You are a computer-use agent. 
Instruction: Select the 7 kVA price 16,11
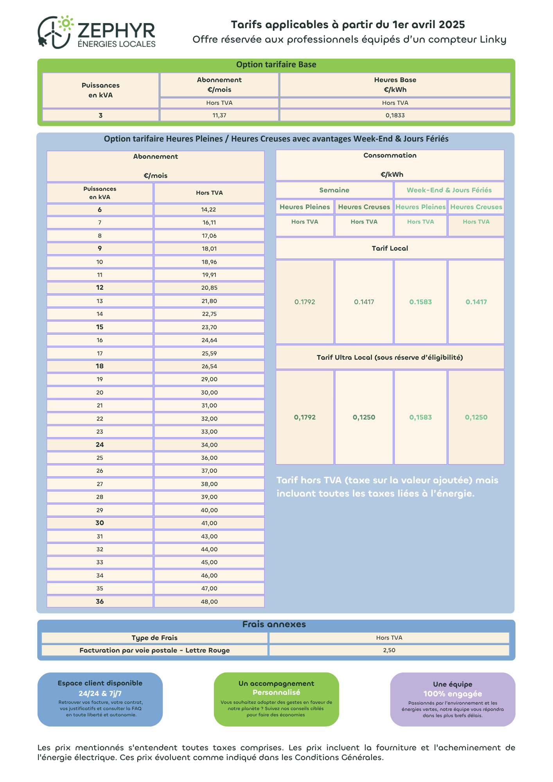click(x=209, y=222)
